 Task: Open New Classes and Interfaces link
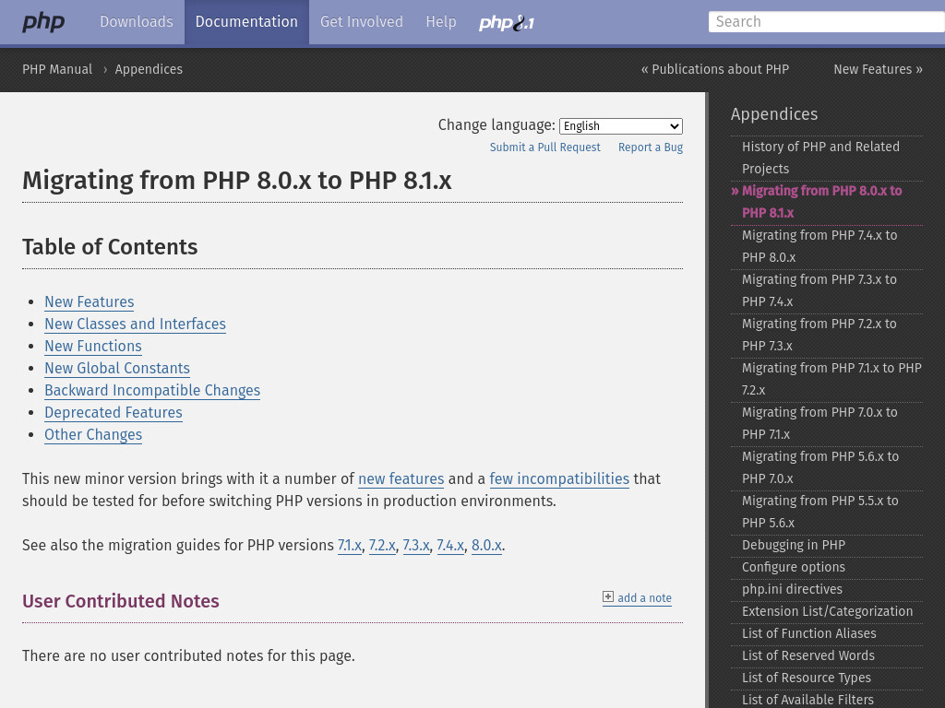point(135,324)
